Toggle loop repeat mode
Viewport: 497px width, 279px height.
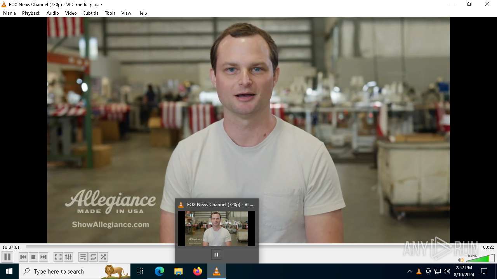point(93,257)
